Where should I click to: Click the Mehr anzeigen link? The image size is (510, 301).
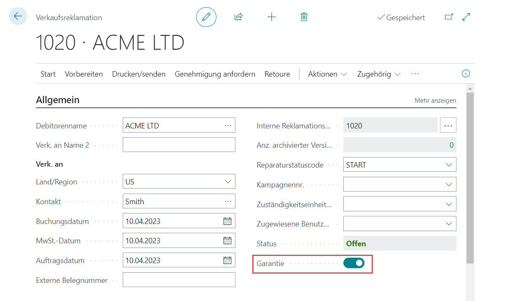(x=435, y=101)
